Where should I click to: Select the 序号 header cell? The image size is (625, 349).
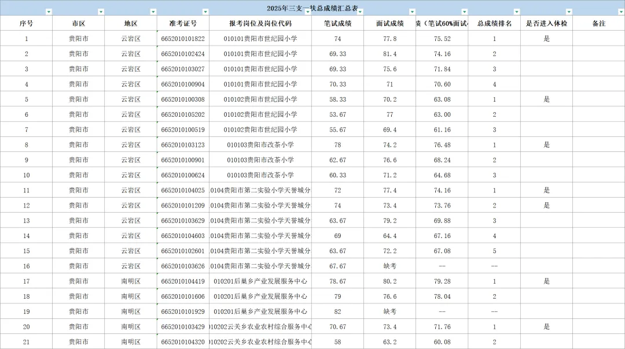pyautogui.click(x=26, y=23)
